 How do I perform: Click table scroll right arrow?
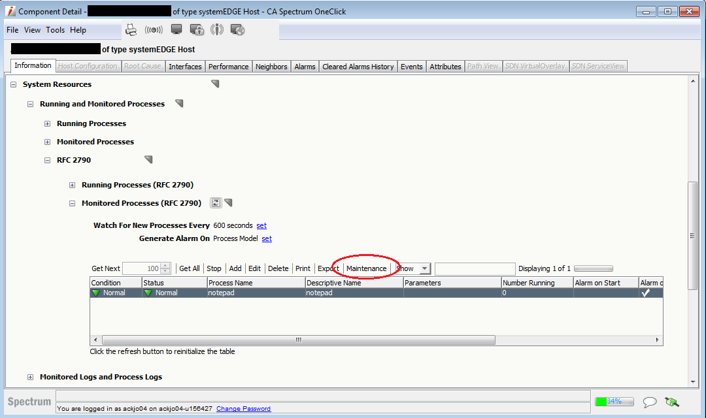click(x=658, y=340)
